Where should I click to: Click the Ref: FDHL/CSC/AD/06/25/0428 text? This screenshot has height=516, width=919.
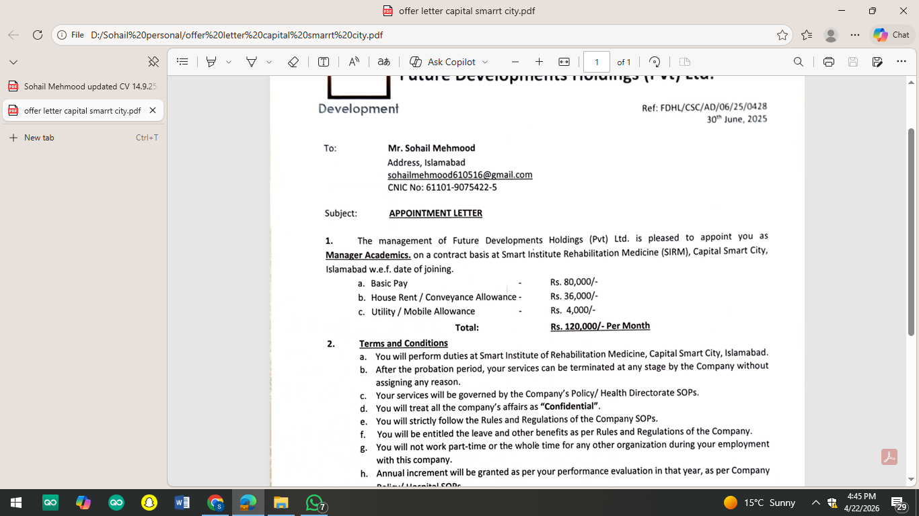704,107
